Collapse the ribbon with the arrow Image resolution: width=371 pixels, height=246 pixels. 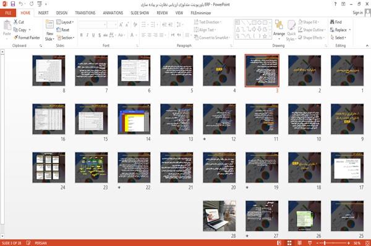(x=367, y=46)
